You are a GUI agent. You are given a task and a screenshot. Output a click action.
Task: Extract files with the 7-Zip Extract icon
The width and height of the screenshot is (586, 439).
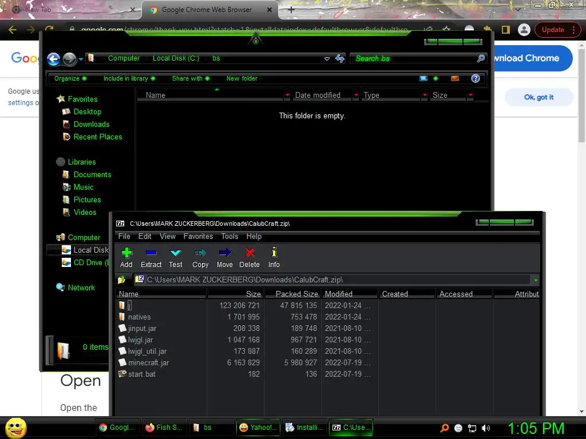(x=151, y=258)
